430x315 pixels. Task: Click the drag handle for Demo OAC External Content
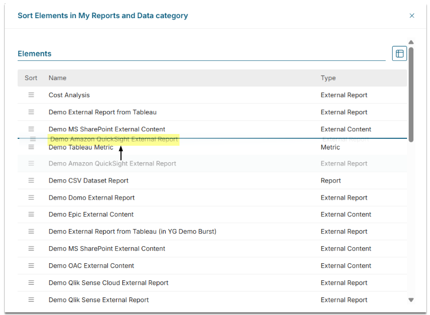31,265
